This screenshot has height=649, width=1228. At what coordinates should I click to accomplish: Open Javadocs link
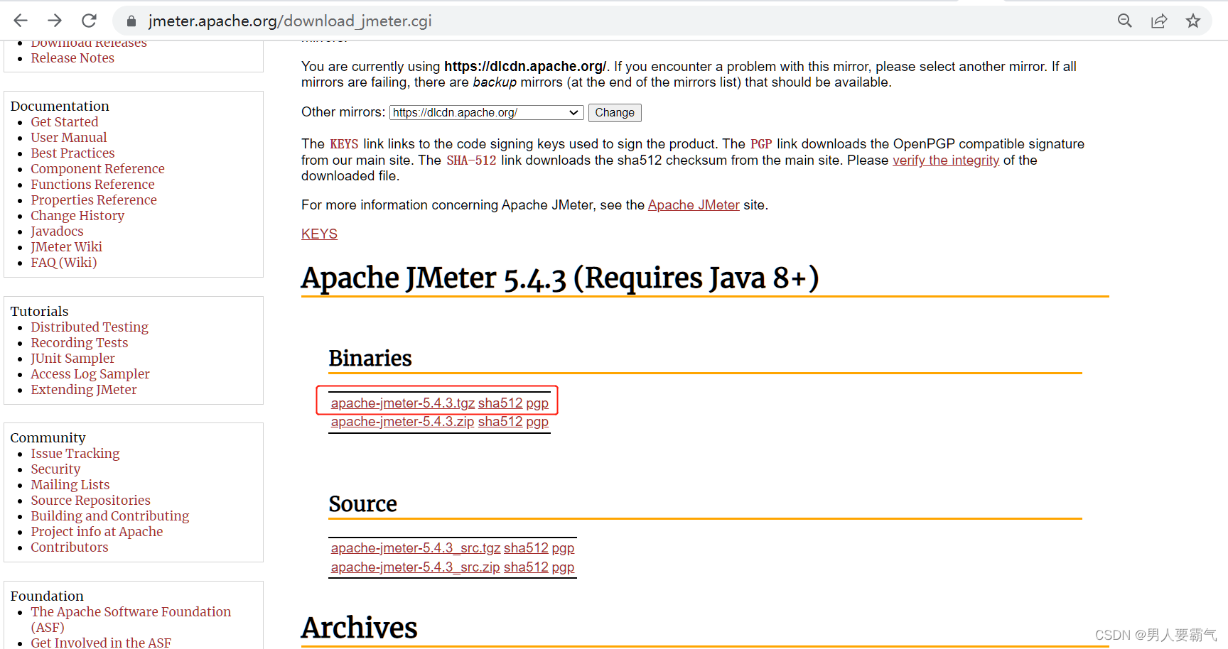(x=57, y=231)
